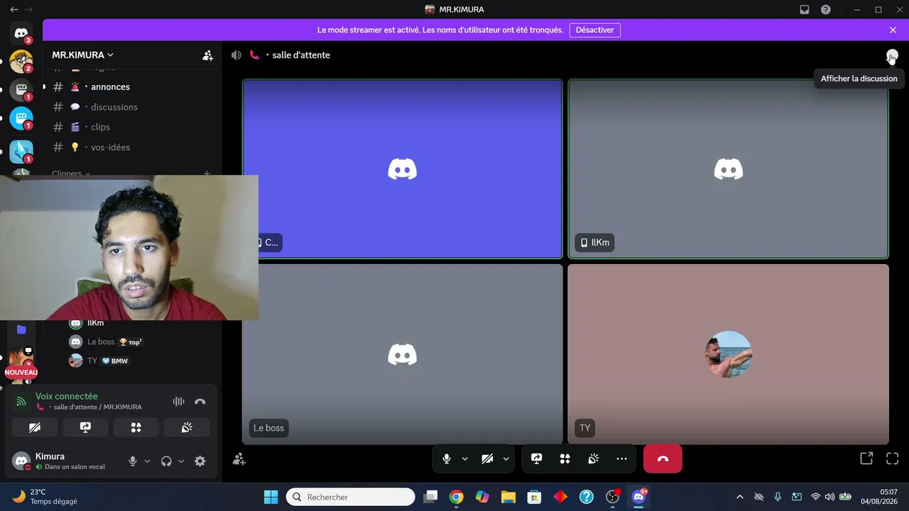
Task: Open MR.KIMURA server dropdown menu
Action: click(82, 55)
